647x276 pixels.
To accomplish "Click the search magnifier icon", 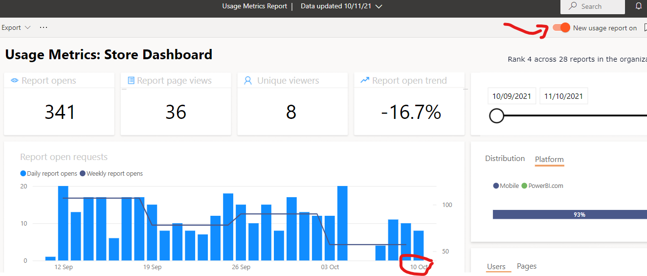I will click(573, 6).
